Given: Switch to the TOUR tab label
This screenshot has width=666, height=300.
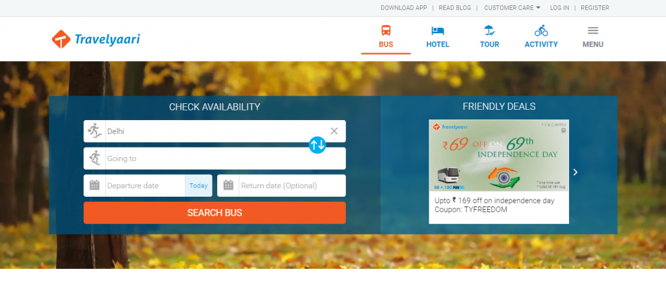Looking at the screenshot, I should pos(489,44).
